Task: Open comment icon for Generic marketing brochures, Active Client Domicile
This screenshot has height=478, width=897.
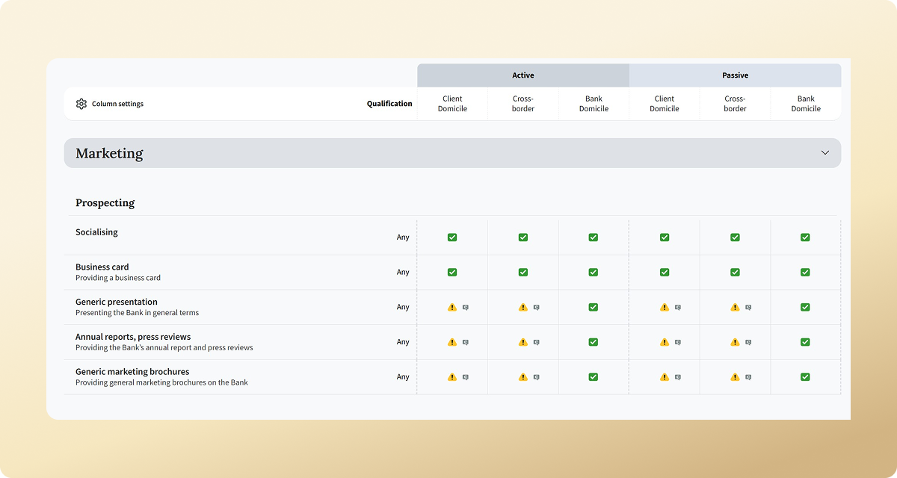Action: pyautogui.click(x=465, y=378)
